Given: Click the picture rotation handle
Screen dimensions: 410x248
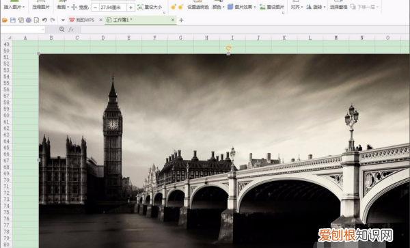Looking at the screenshot, I should (x=228, y=48).
